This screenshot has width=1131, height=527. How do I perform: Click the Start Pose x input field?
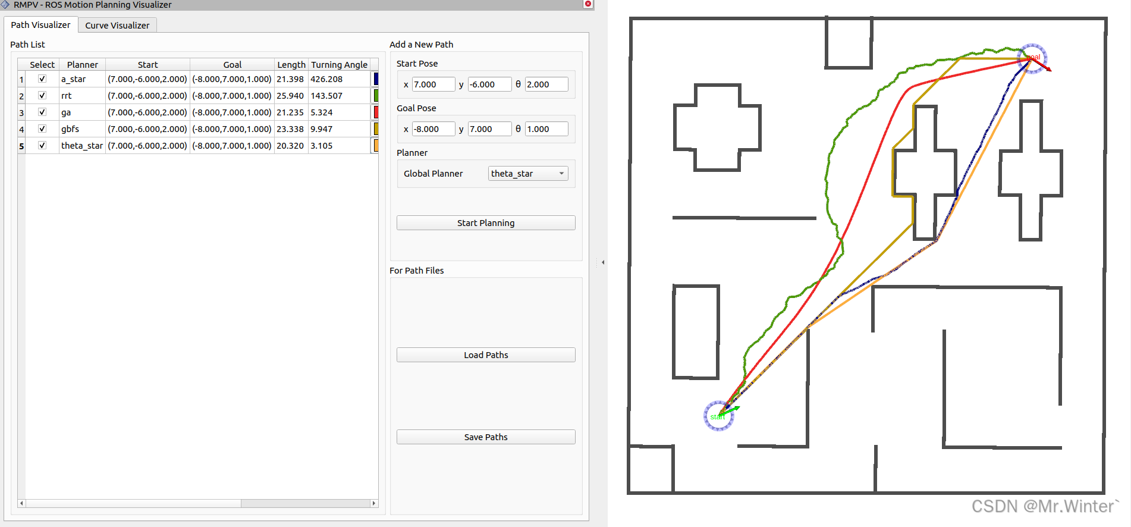click(x=433, y=84)
